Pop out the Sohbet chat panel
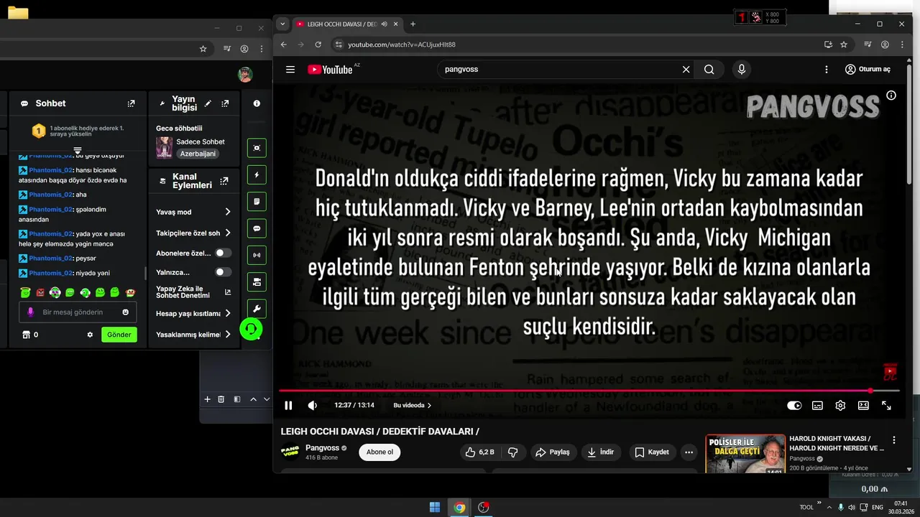920x517 pixels. tap(131, 103)
